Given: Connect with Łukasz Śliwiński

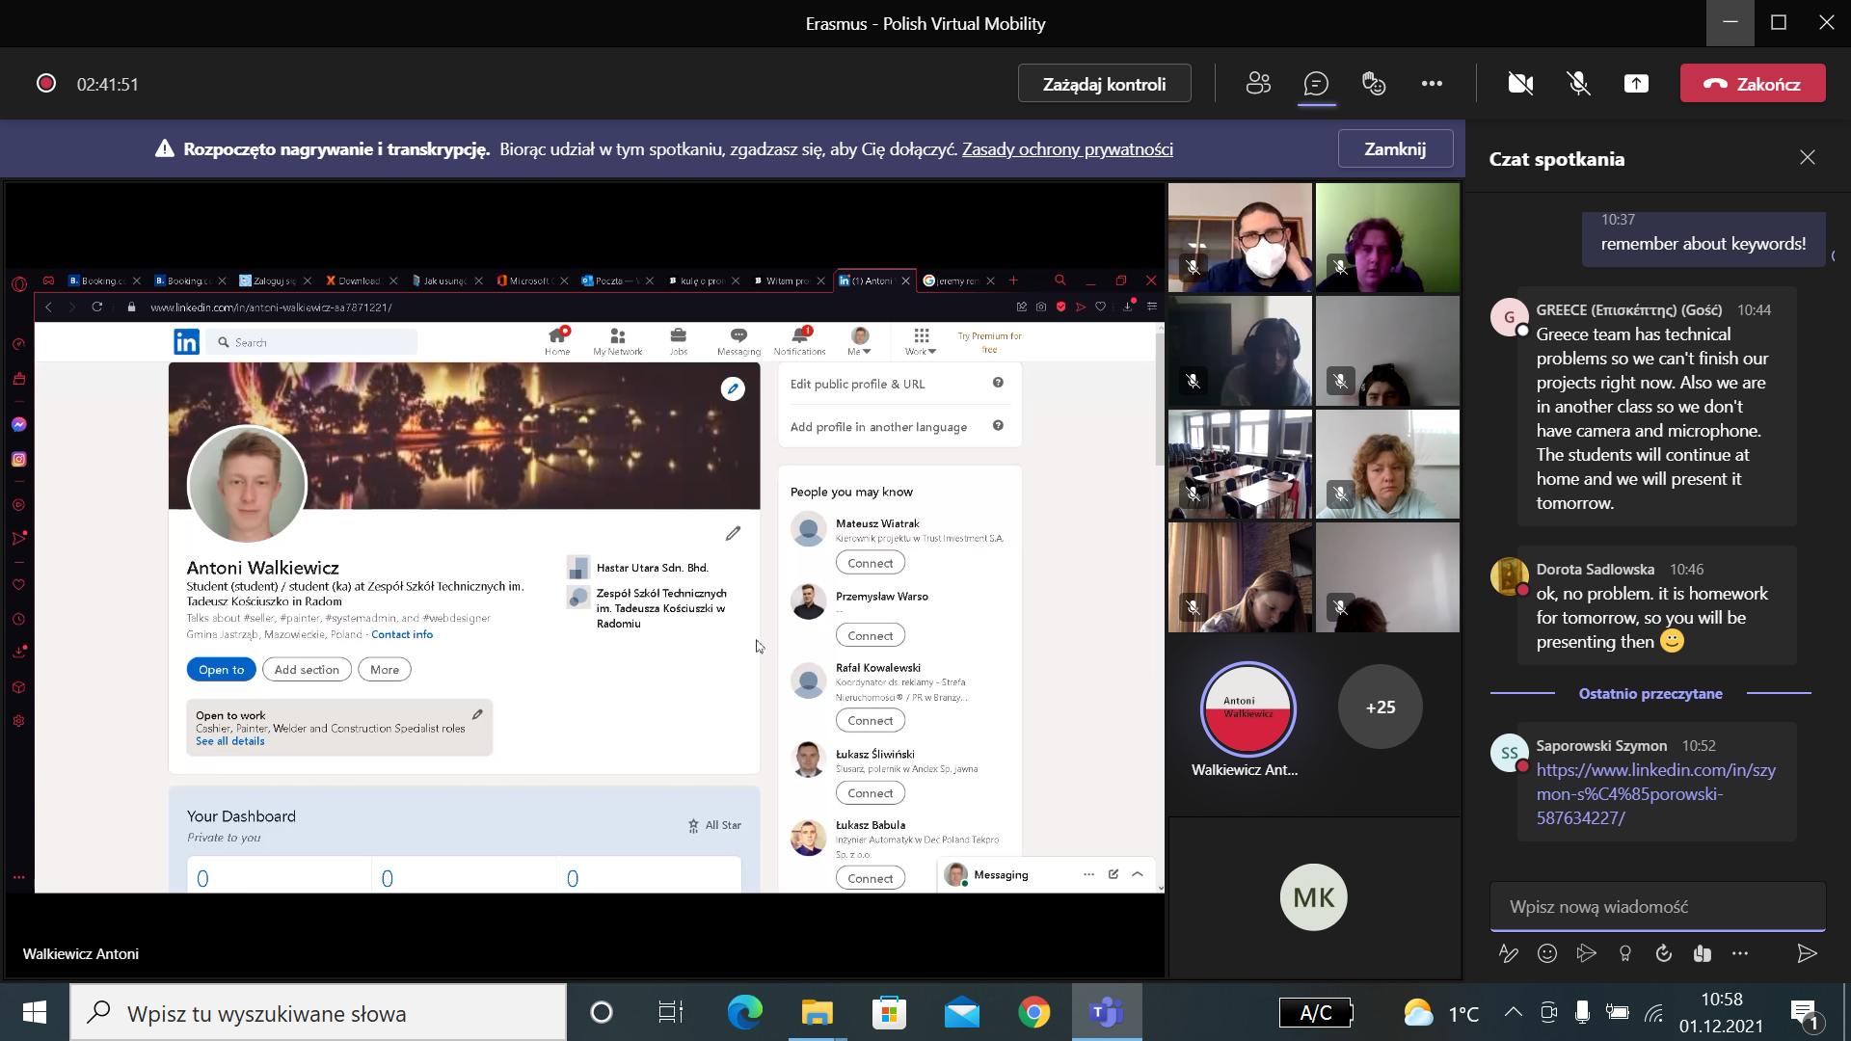Looking at the screenshot, I should 871,793.
